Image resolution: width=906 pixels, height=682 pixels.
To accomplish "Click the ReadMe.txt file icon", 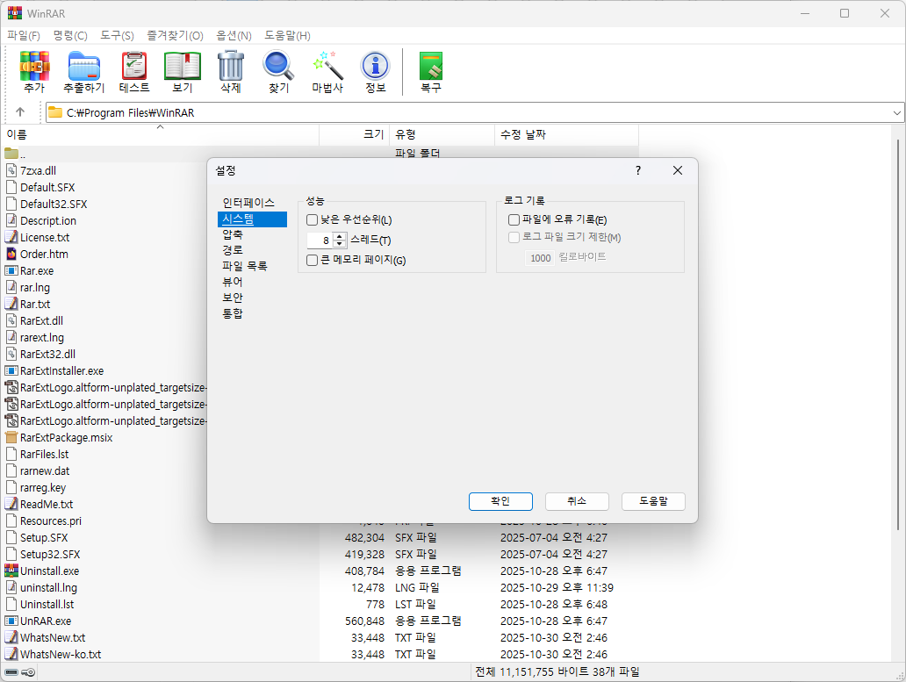I will click(x=11, y=504).
